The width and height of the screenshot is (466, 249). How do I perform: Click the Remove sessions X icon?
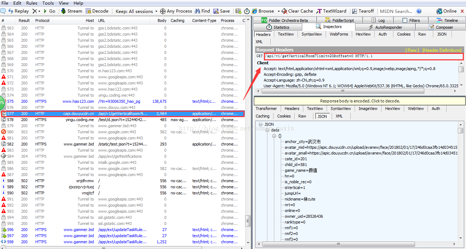[34, 11]
